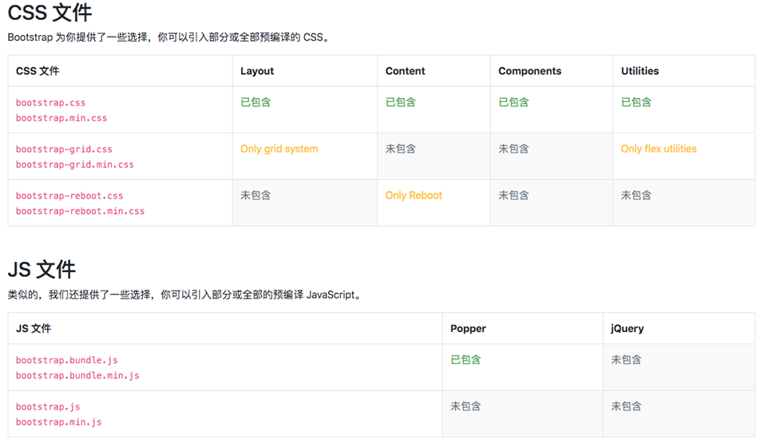Click the bootstrap.css file name

coord(51,103)
